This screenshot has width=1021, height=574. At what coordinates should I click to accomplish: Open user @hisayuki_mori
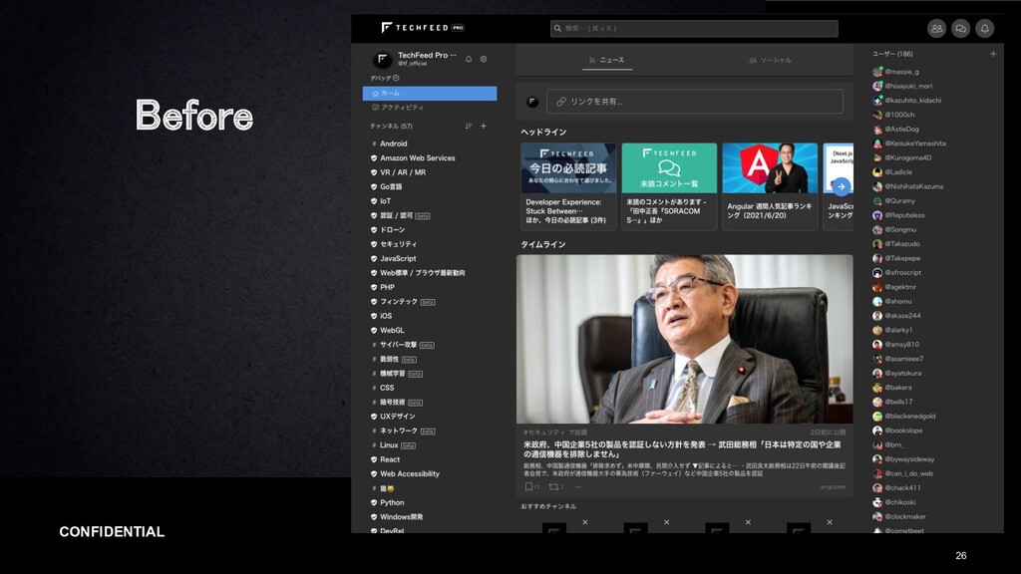click(x=908, y=86)
